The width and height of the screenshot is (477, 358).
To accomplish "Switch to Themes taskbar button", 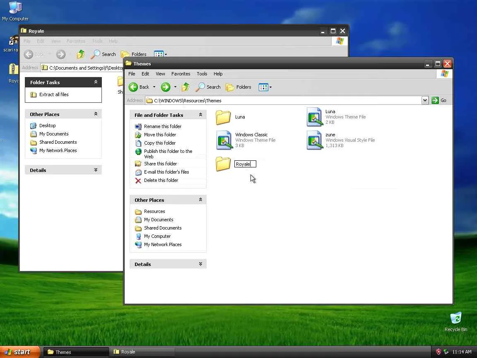I will [x=76, y=352].
